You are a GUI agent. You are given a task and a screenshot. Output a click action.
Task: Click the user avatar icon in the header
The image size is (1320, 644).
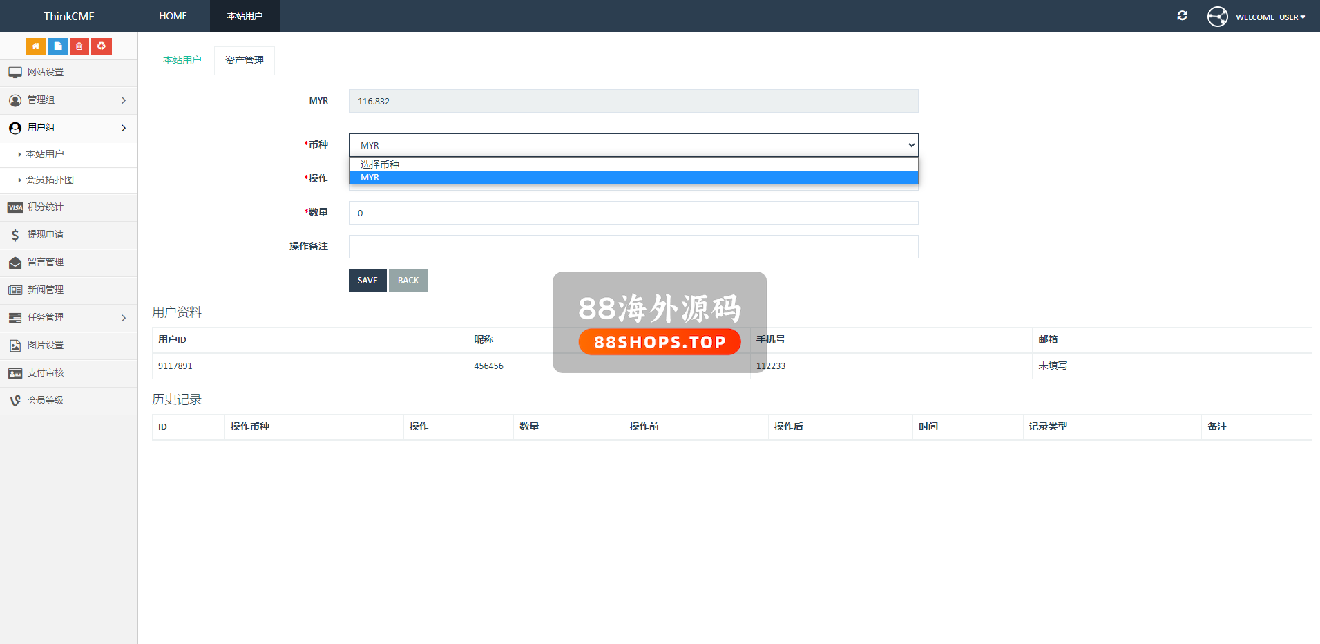tap(1217, 17)
